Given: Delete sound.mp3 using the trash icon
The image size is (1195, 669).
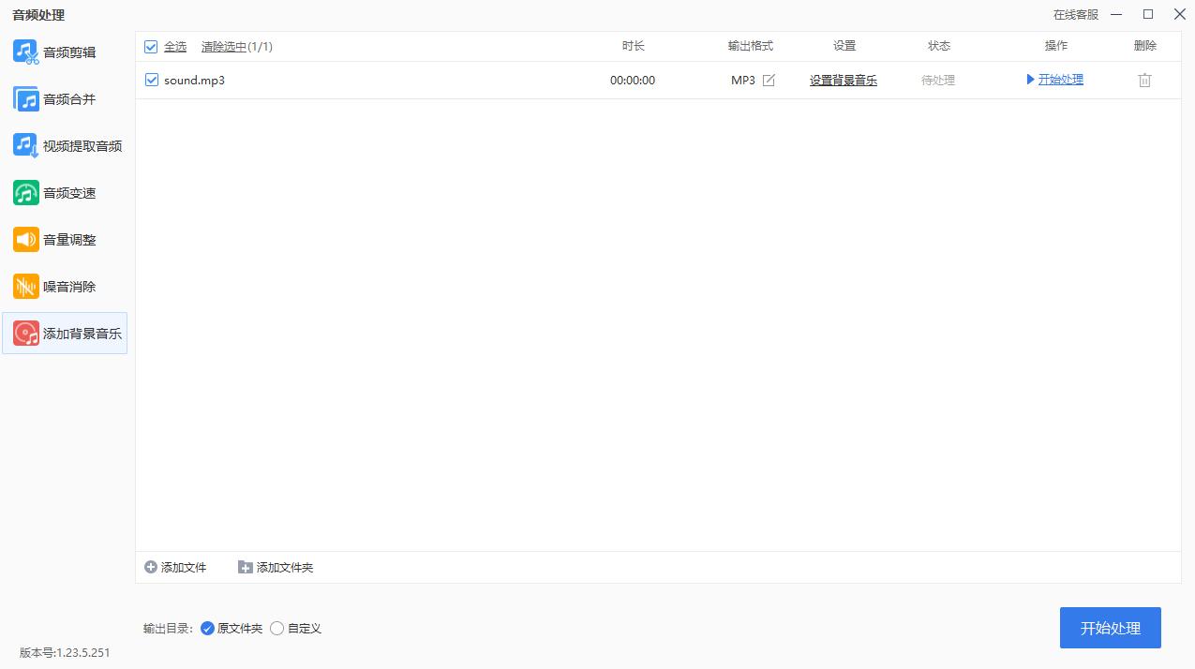Looking at the screenshot, I should click(x=1144, y=81).
